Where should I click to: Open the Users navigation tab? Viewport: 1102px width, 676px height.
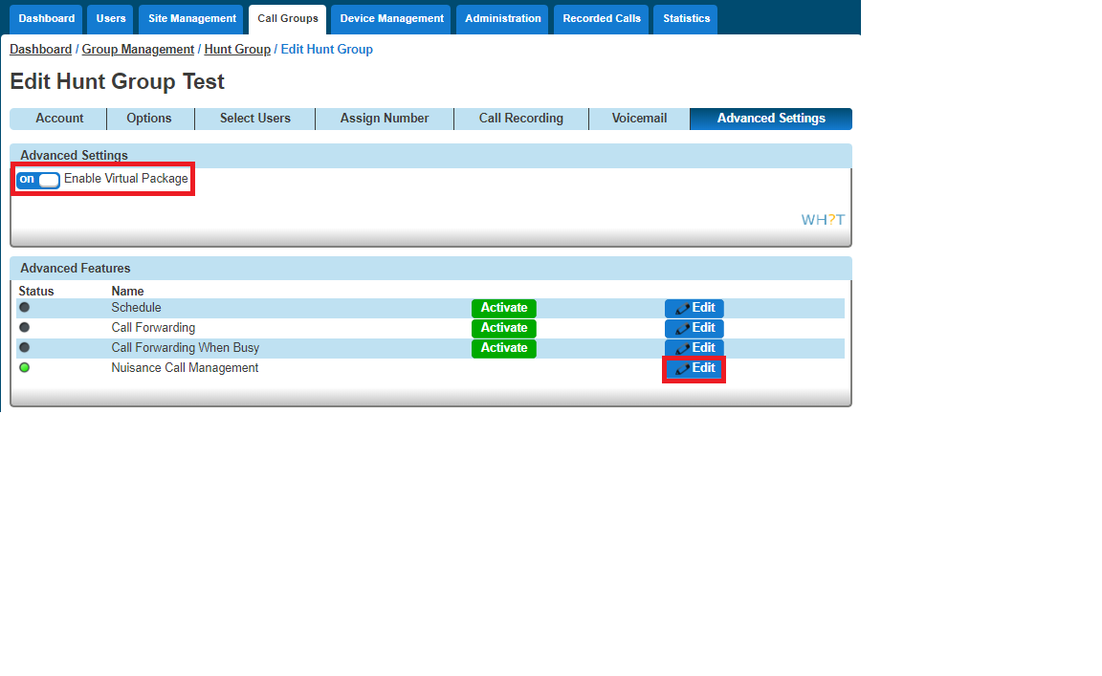[111, 19]
